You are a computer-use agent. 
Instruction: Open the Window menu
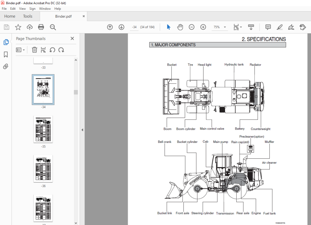[x=45, y=9]
